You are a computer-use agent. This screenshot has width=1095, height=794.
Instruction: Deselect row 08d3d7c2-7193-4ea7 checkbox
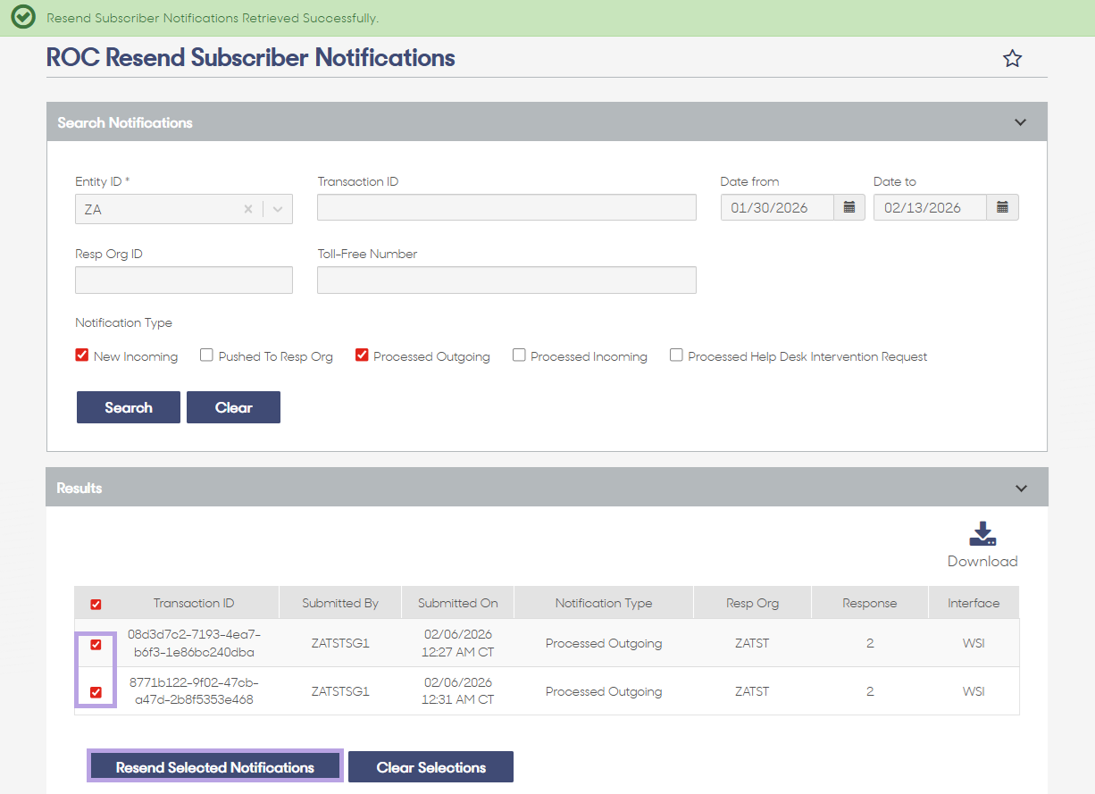point(96,644)
